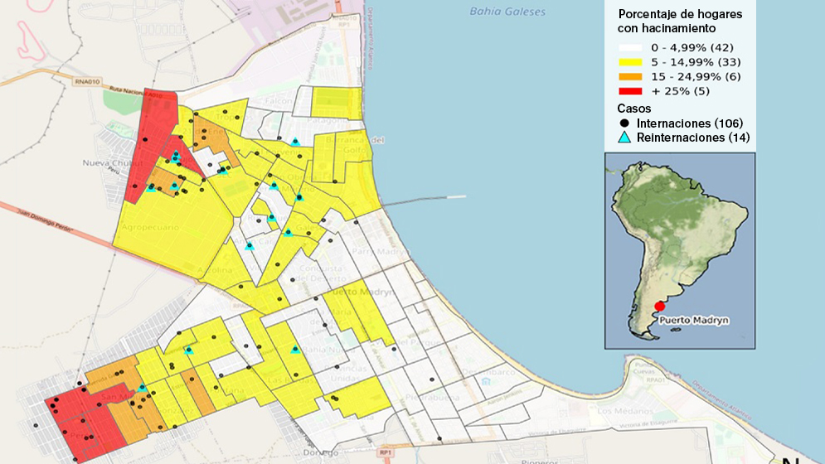Click the red +25% legend swatch
This screenshot has width=825, height=464.
coord(633,91)
